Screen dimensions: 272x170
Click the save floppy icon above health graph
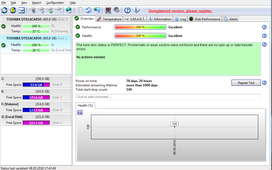tap(80, 112)
